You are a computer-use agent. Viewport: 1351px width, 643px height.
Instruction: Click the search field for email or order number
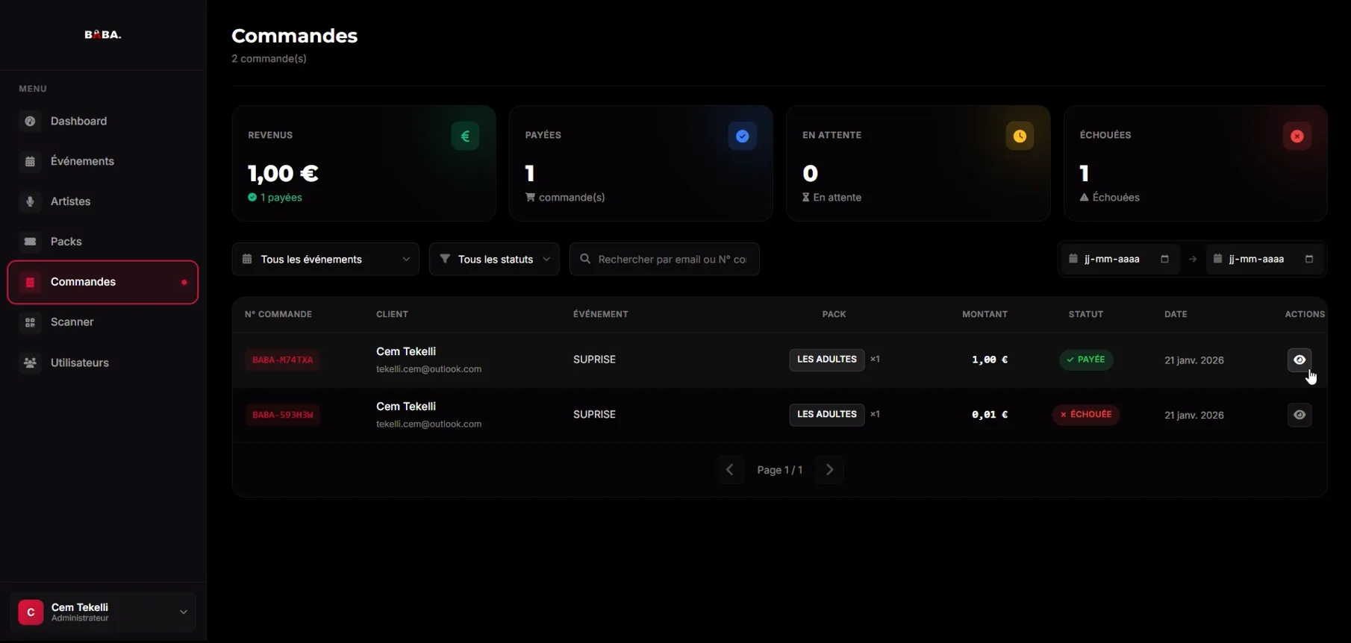tap(664, 259)
